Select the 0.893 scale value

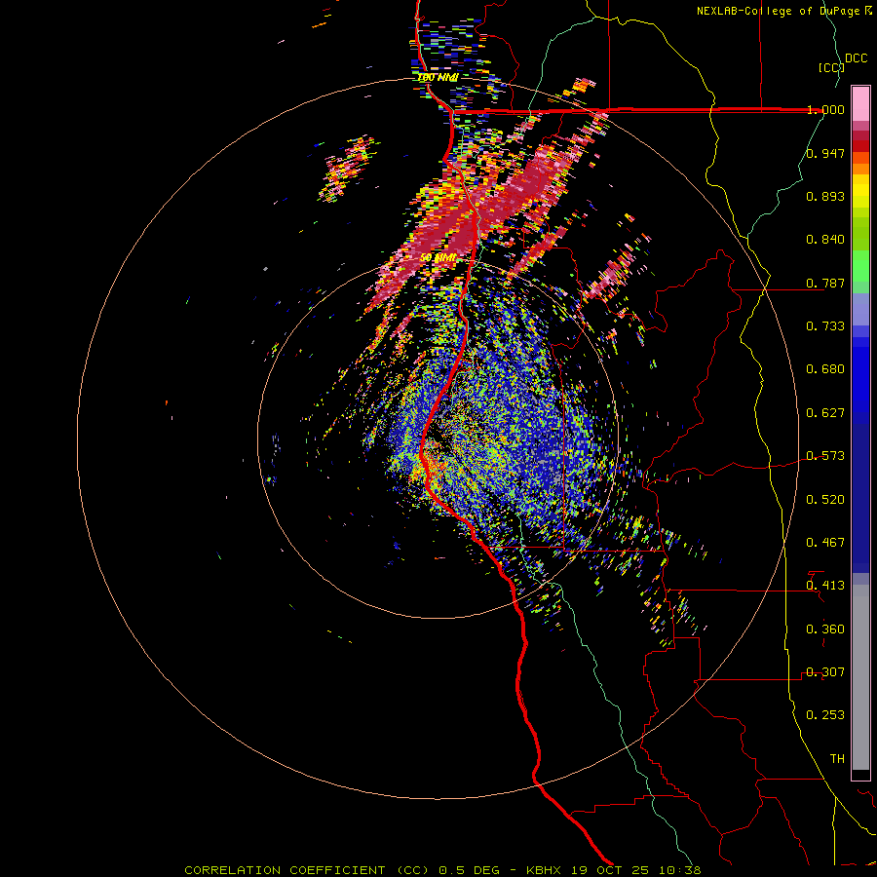[x=825, y=196]
